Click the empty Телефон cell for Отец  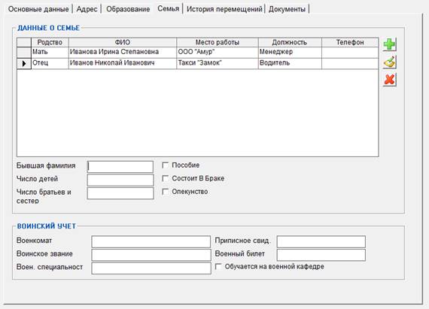pos(350,63)
